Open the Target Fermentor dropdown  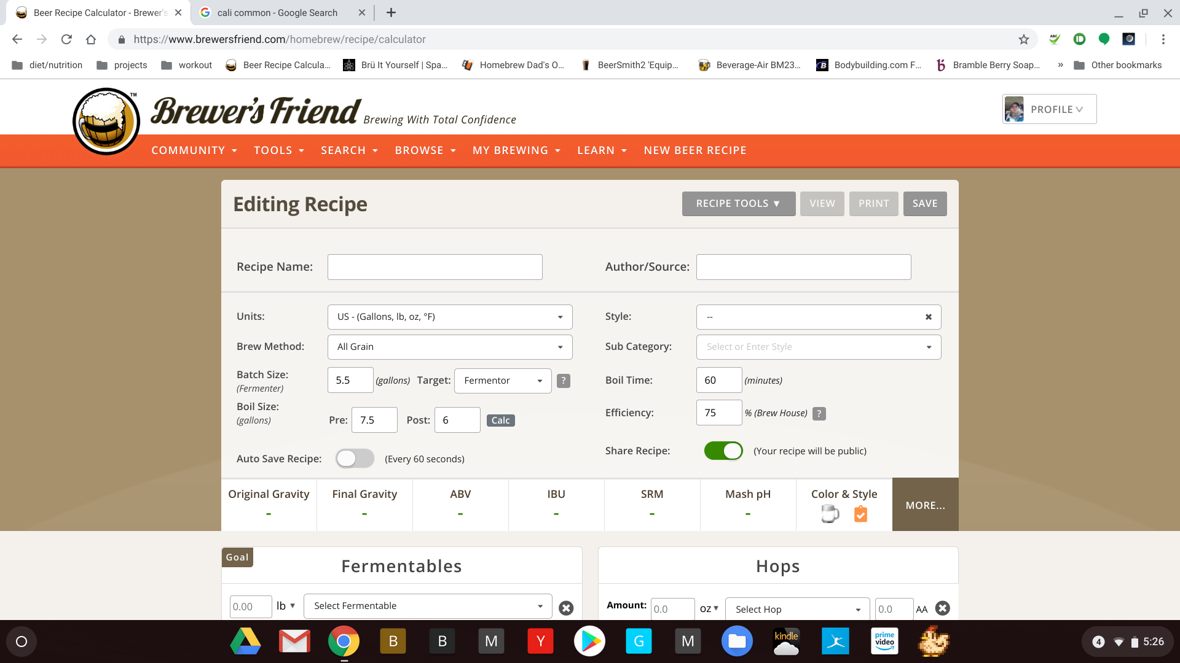point(503,381)
